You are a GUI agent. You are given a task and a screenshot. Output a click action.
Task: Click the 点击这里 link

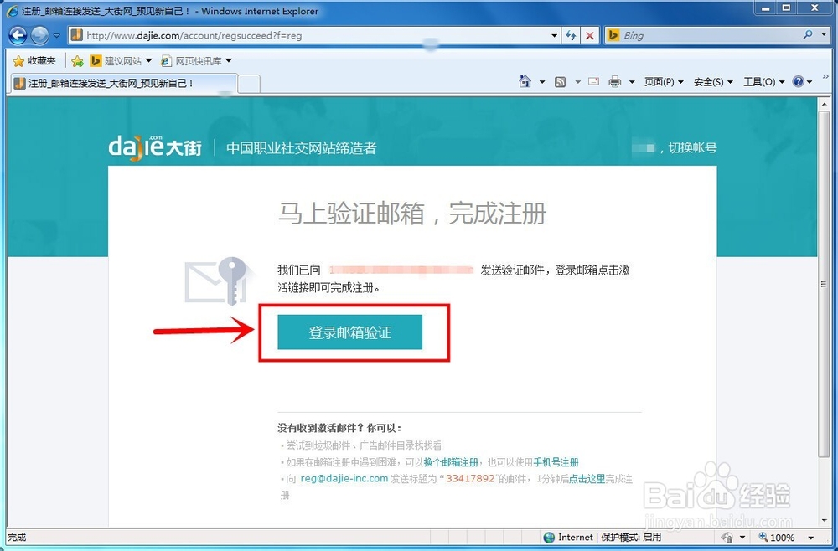pyautogui.click(x=587, y=479)
